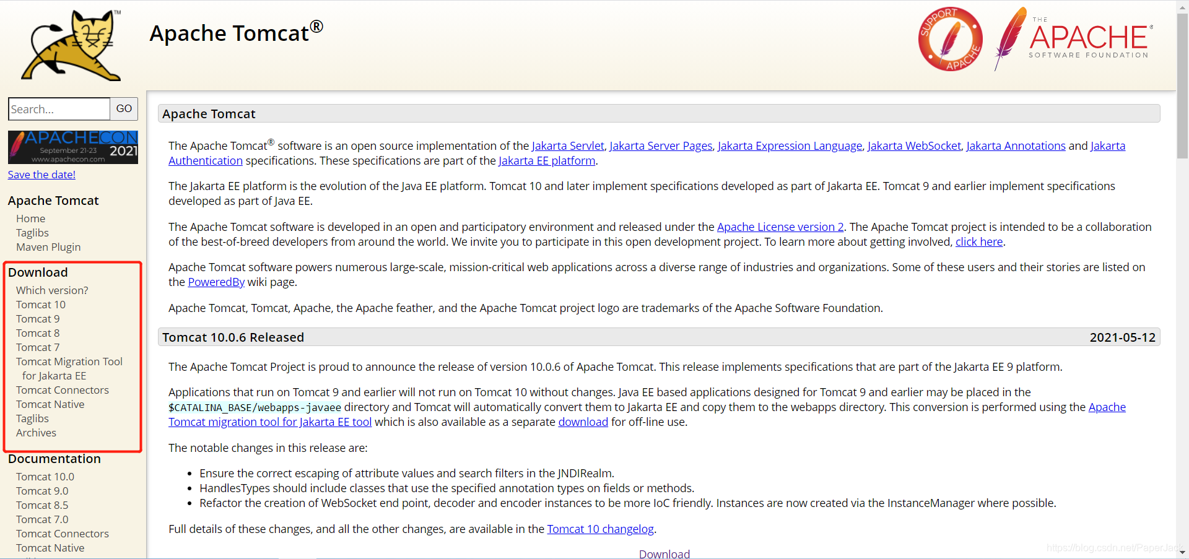Click the page vertical scrollbar thumb

point(1183,86)
